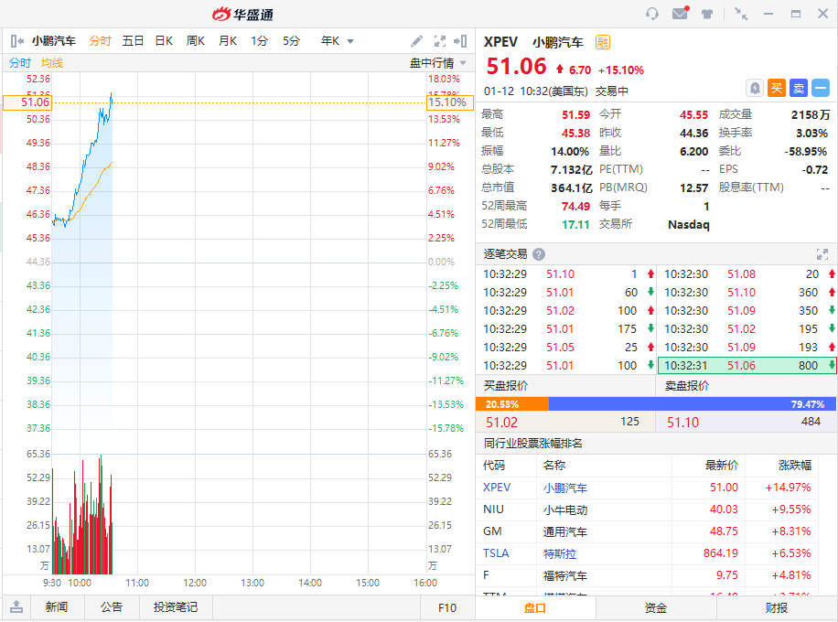This screenshot has height=622, width=838.
Task: Click the 51.06 row in tick trades
Action: click(747, 365)
